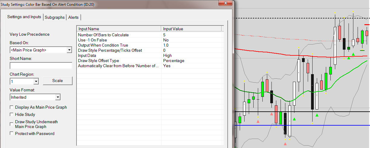Viewport: 370px width, 148px height.
Task: Close the Study Settings dialog
Action: pos(225,3)
